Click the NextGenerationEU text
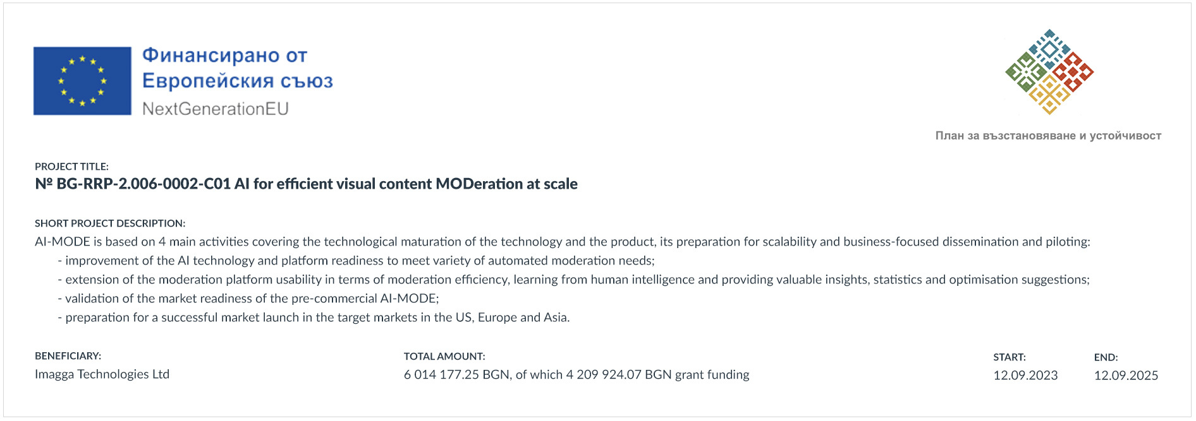The height and width of the screenshot is (421, 1196). (215, 109)
